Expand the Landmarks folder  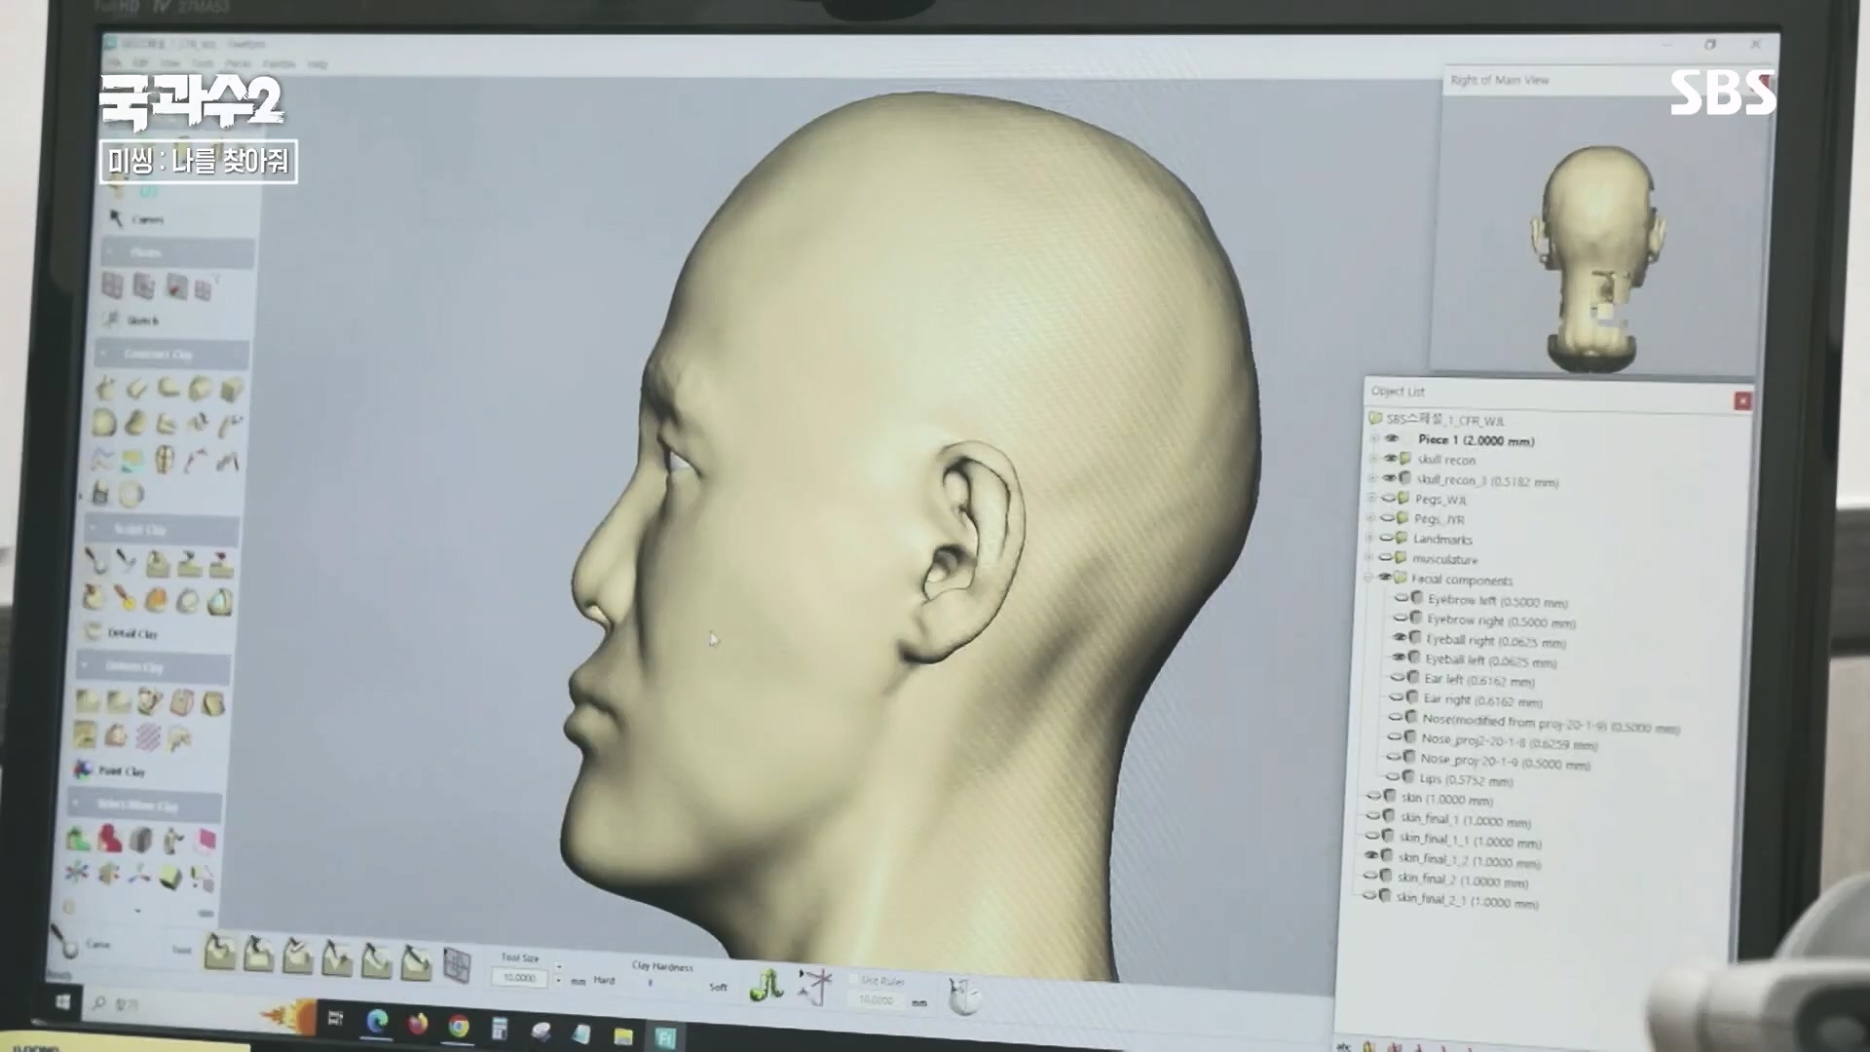(1369, 538)
